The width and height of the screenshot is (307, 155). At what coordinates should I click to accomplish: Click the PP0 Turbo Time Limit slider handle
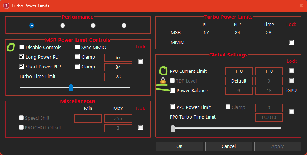pos(172,128)
